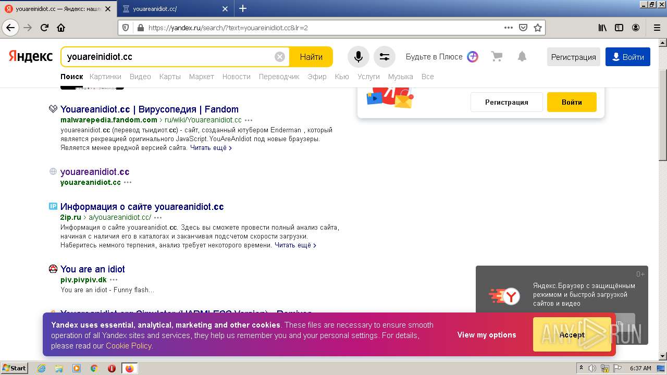Select the Переводчик search tab
This screenshot has height=375, width=667.
point(279,77)
